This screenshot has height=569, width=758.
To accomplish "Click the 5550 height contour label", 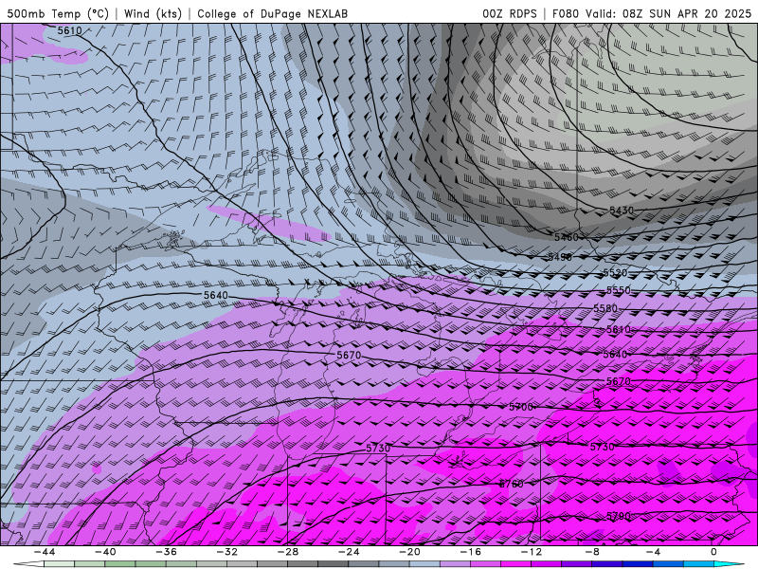I will click(619, 290).
